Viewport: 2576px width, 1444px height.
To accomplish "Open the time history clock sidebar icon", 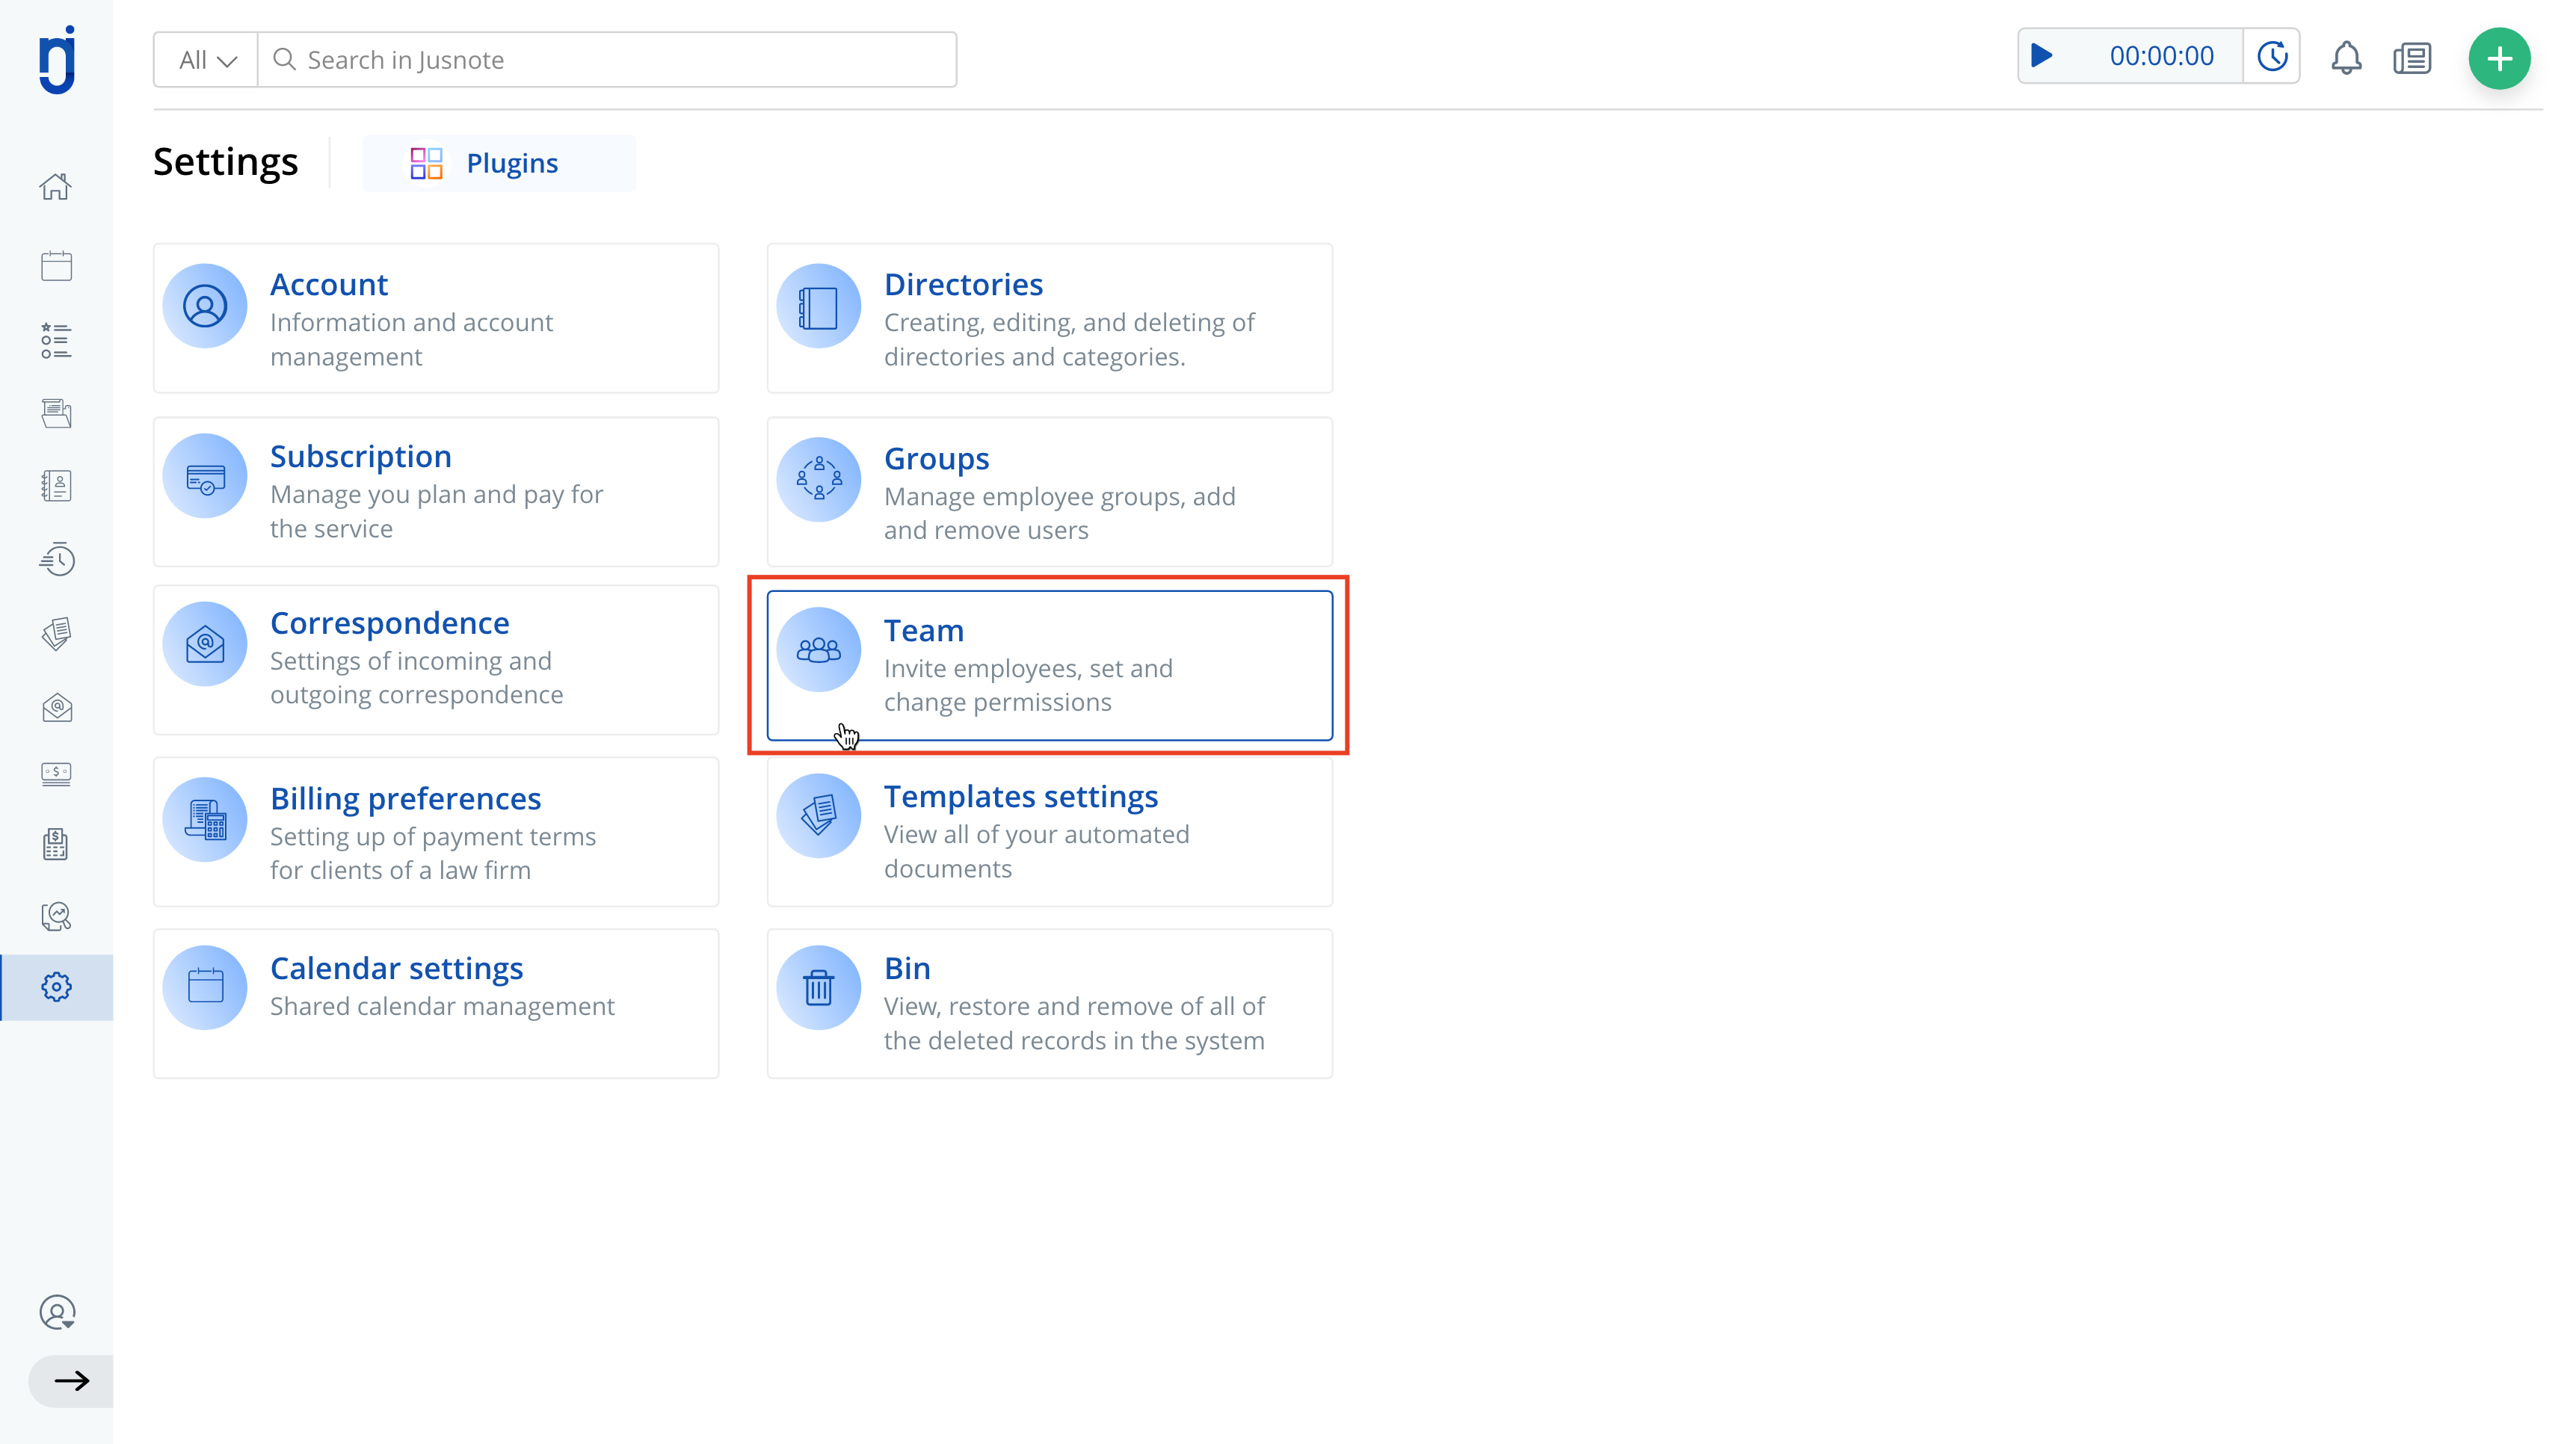I will click(56, 559).
